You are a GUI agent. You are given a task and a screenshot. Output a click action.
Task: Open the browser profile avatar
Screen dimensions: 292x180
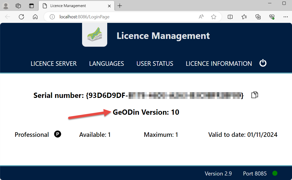coord(6,6)
